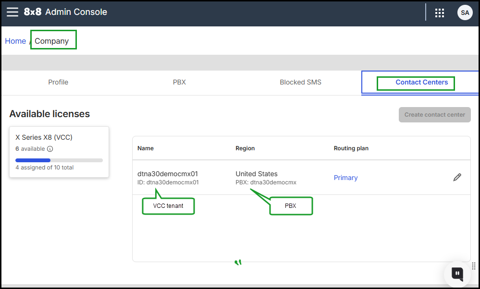Select the Contact Centers tab
The height and width of the screenshot is (289, 480).
point(421,82)
